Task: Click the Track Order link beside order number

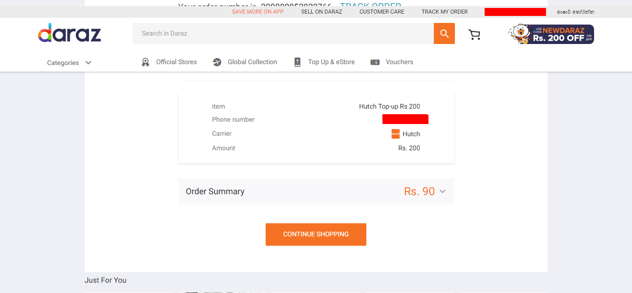Action: (370, 5)
